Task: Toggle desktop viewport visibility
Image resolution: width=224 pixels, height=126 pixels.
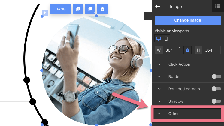Action: (x=159, y=38)
